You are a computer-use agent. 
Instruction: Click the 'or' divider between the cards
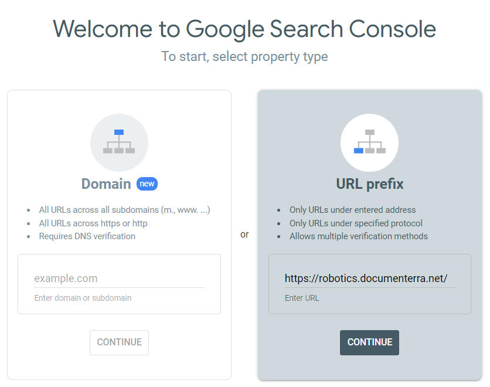pos(244,234)
